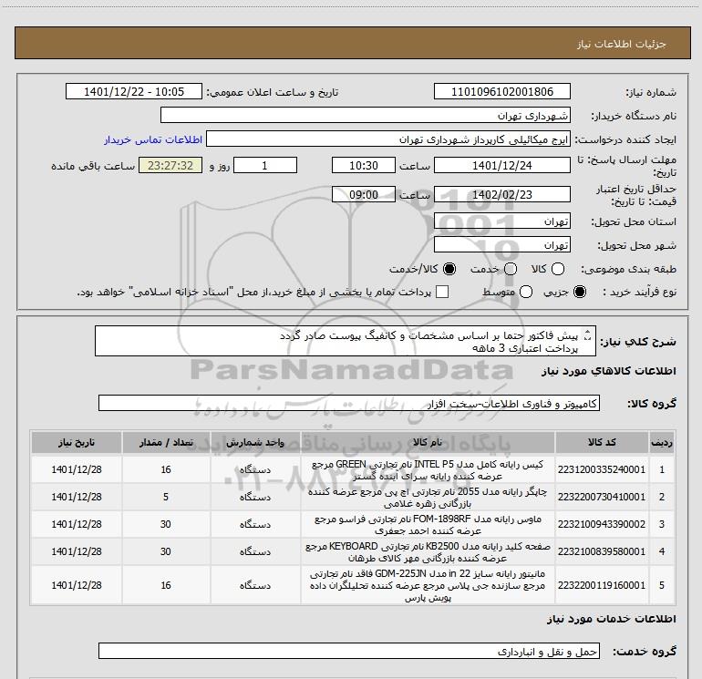Click the نام کالا column header
The width and height of the screenshot is (702, 679).
[428, 442]
